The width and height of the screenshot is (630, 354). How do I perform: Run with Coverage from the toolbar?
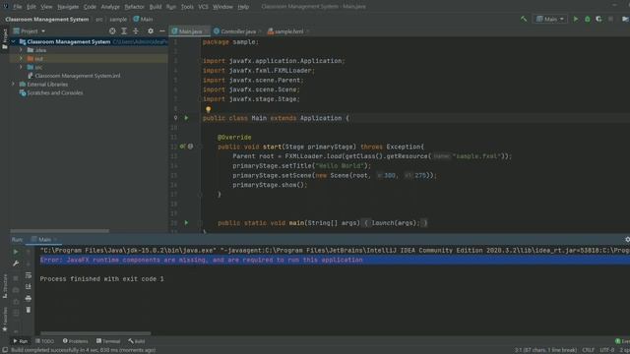click(x=598, y=19)
